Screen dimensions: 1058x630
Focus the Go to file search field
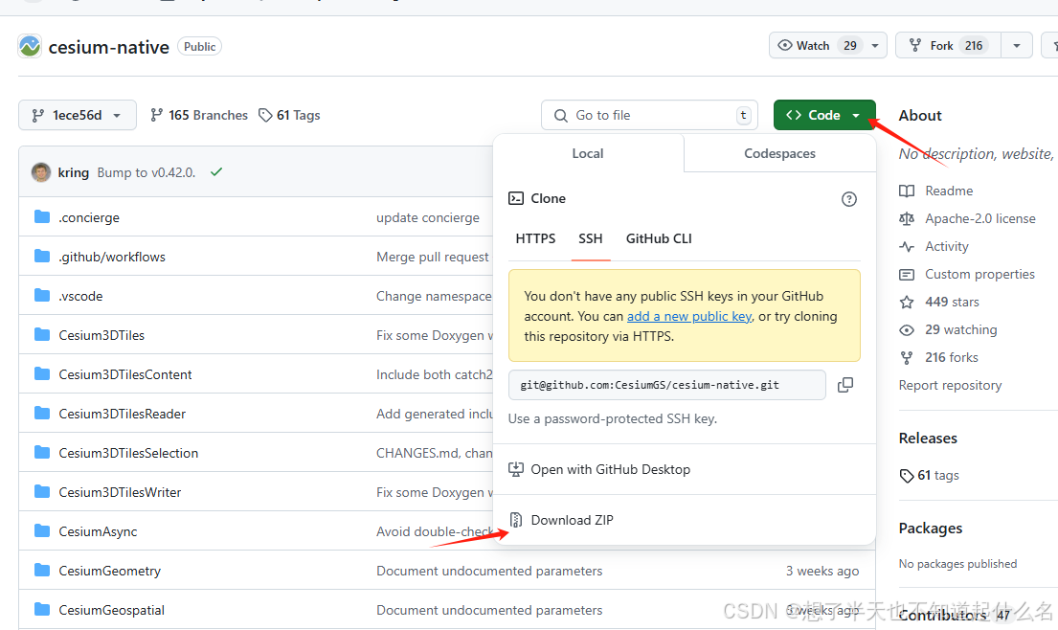coord(649,115)
